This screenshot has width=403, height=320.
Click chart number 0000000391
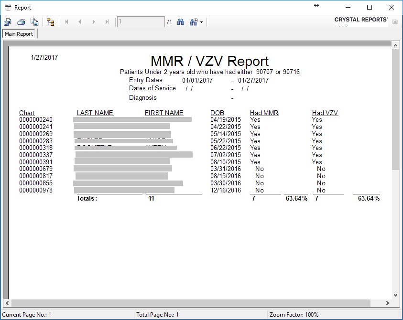pos(36,162)
